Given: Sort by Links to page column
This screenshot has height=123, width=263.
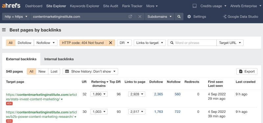Looking at the screenshot, I should pyautogui.click(x=135, y=82).
